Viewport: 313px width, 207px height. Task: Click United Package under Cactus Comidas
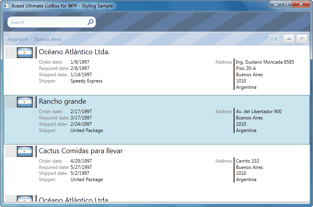[x=87, y=180]
